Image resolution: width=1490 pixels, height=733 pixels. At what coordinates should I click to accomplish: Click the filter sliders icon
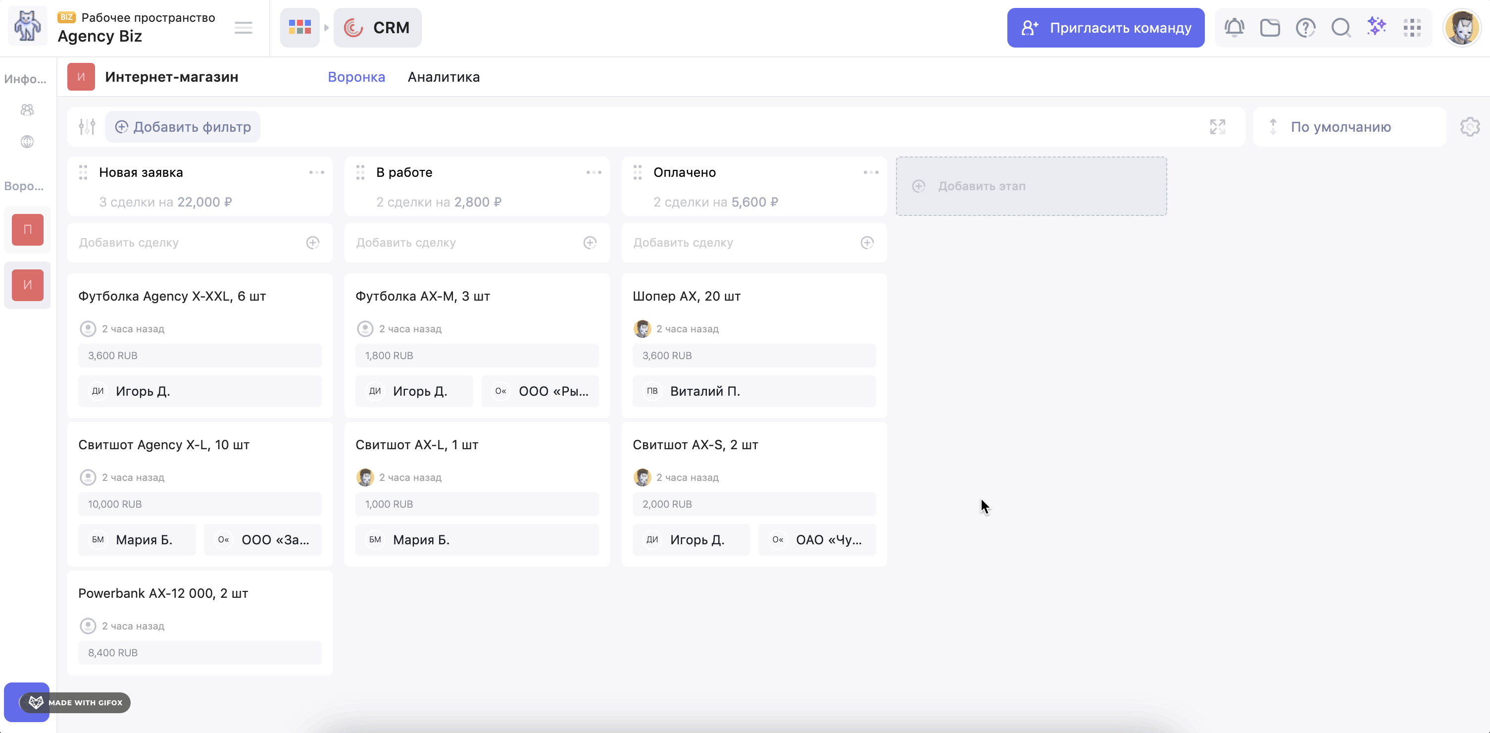click(87, 127)
